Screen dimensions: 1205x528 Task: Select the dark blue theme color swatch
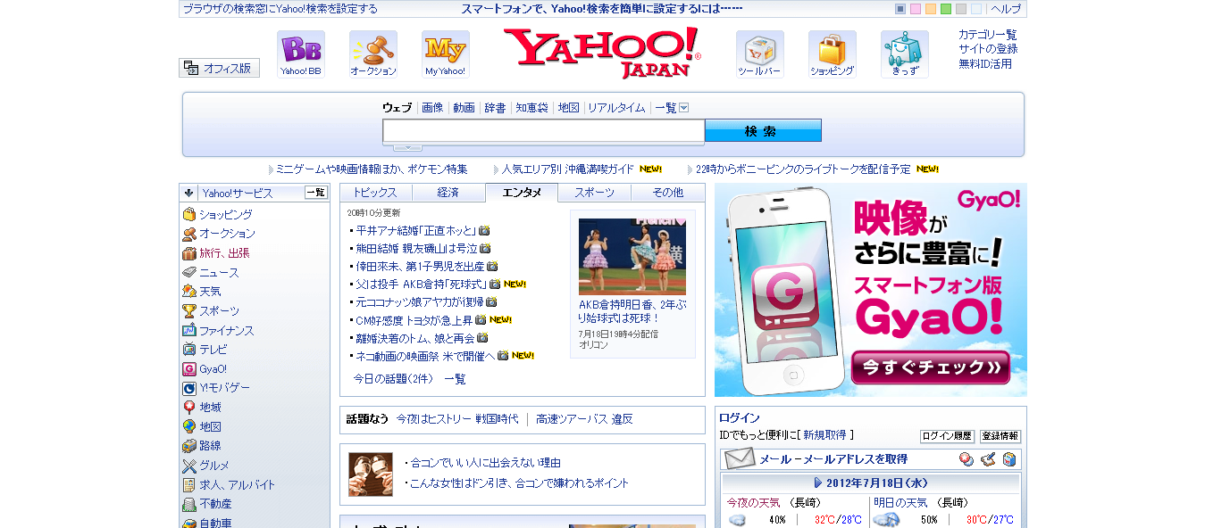point(900,9)
